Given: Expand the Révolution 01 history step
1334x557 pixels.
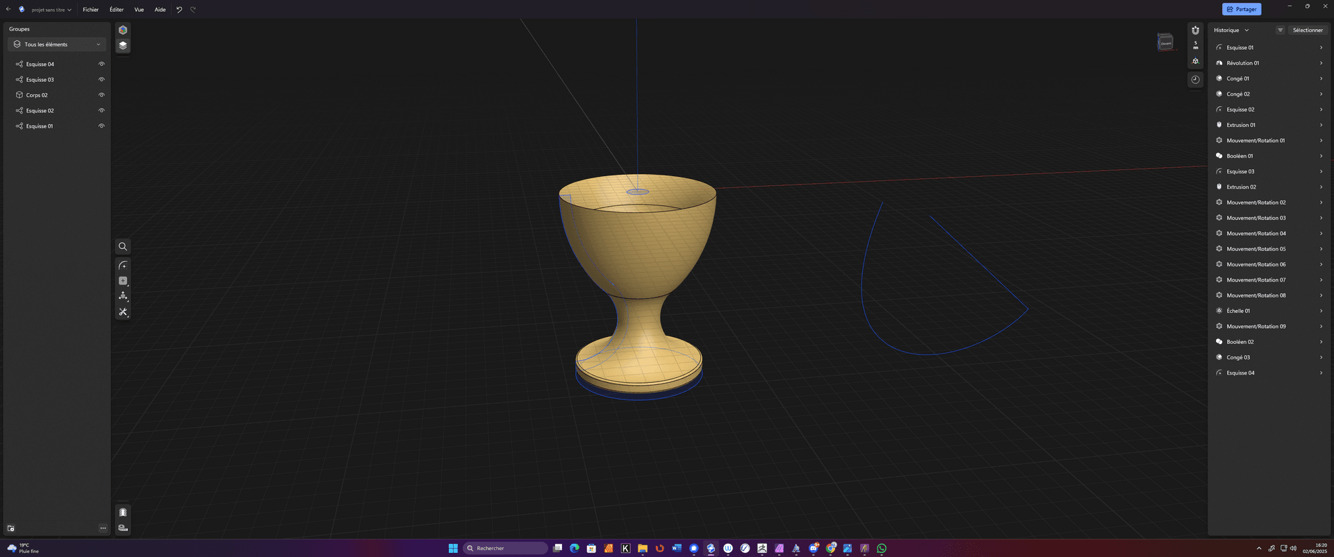Looking at the screenshot, I should 1321,63.
